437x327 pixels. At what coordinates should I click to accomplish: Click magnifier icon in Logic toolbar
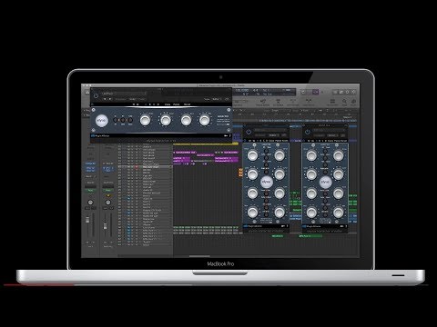(344, 102)
